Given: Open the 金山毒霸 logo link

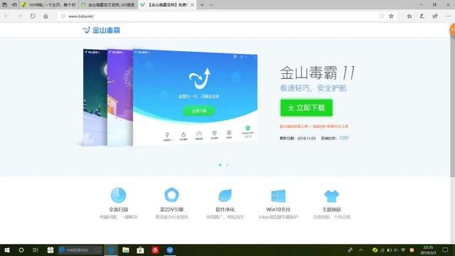Looking at the screenshot, I should [101, 30].
